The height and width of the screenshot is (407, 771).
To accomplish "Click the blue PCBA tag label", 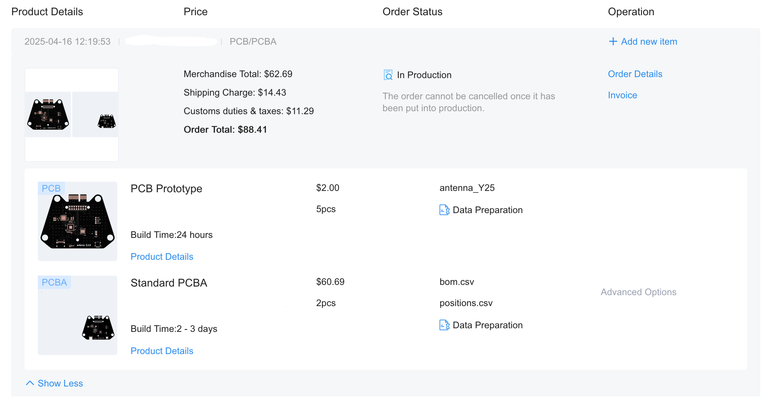I will click(x=54, y=282).
